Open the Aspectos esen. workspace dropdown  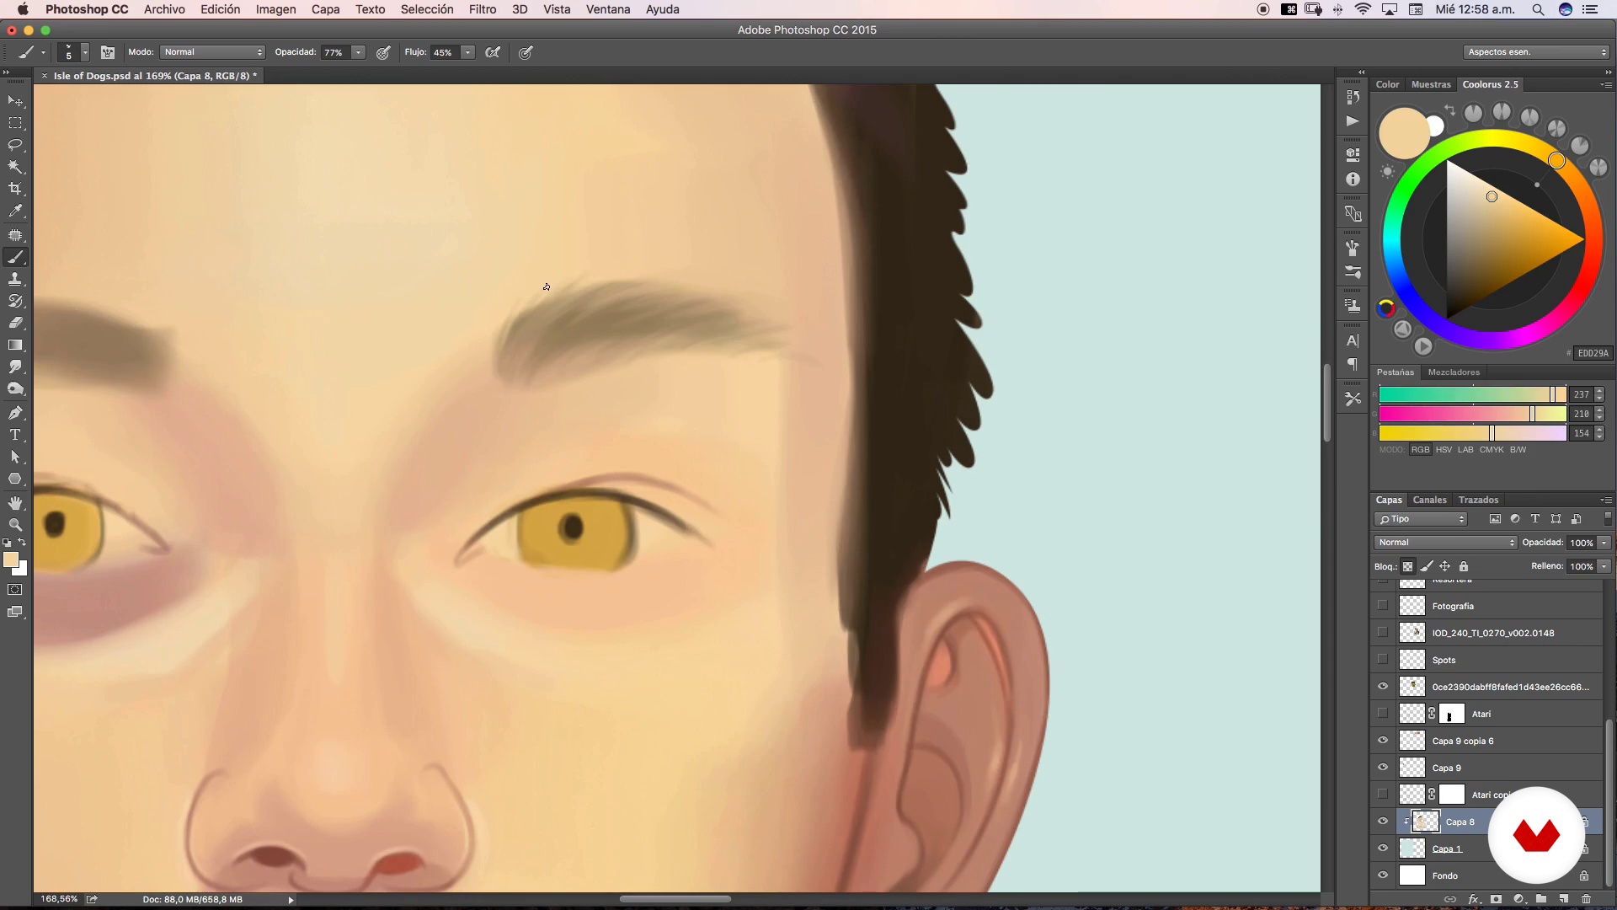click(1537, 52)
